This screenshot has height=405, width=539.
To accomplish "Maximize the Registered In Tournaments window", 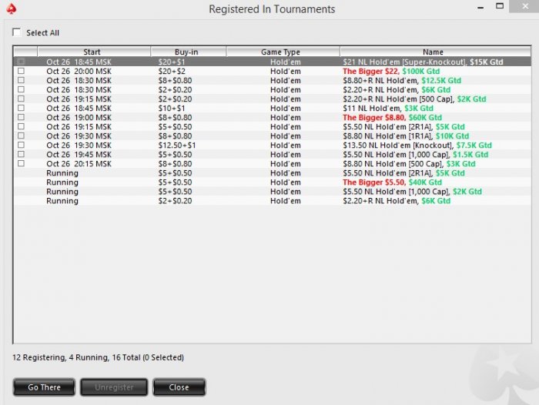I will 500,6.
